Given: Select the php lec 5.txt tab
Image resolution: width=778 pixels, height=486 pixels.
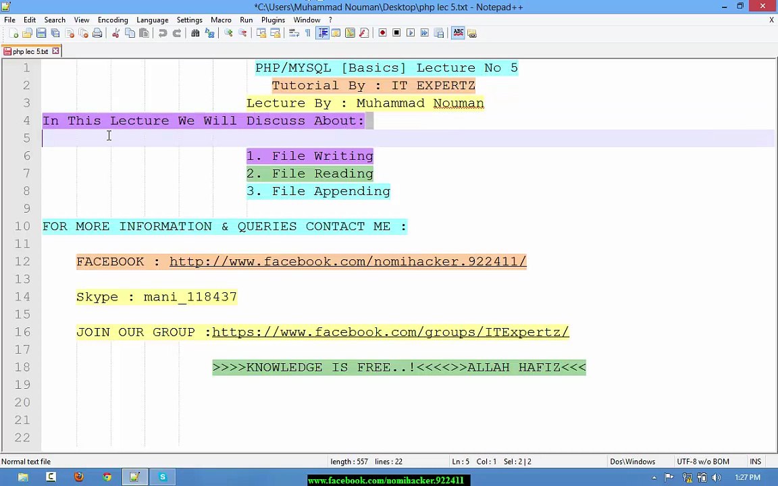Looking at the screenshot, I should [x=30, y=51].
